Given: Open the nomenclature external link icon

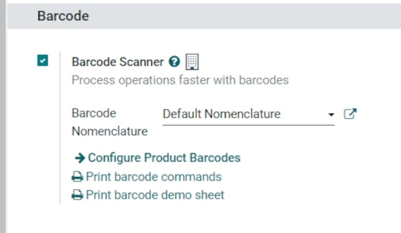Looking at the screenshot, I should pyautogui.click(x=350, y=114).
